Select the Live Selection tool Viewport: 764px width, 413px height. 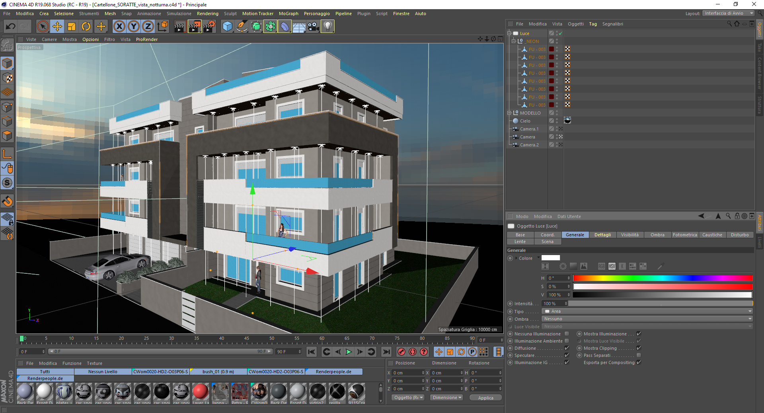pyautogui.click(x=43, y=27)
